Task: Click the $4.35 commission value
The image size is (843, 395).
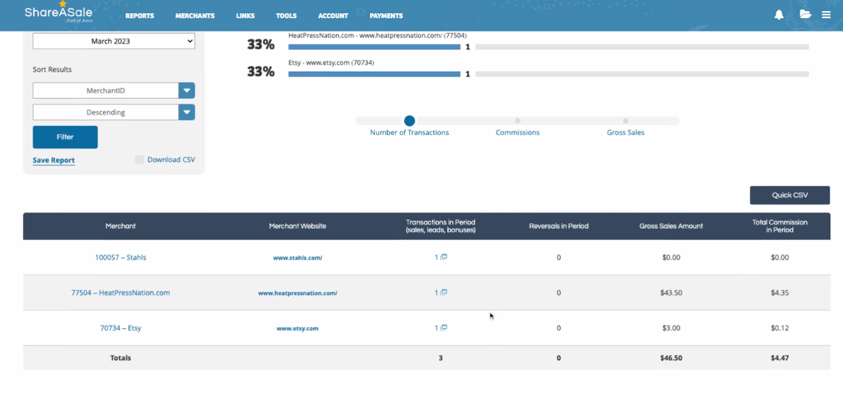Action: click(780, 293)
